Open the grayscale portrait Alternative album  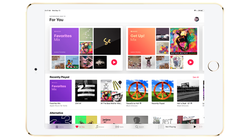[x=137, y=120]
